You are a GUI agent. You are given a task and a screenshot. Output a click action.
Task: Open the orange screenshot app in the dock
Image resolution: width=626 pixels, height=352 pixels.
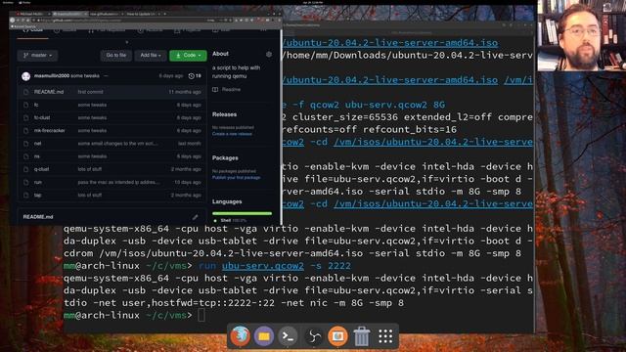point(337,336)
